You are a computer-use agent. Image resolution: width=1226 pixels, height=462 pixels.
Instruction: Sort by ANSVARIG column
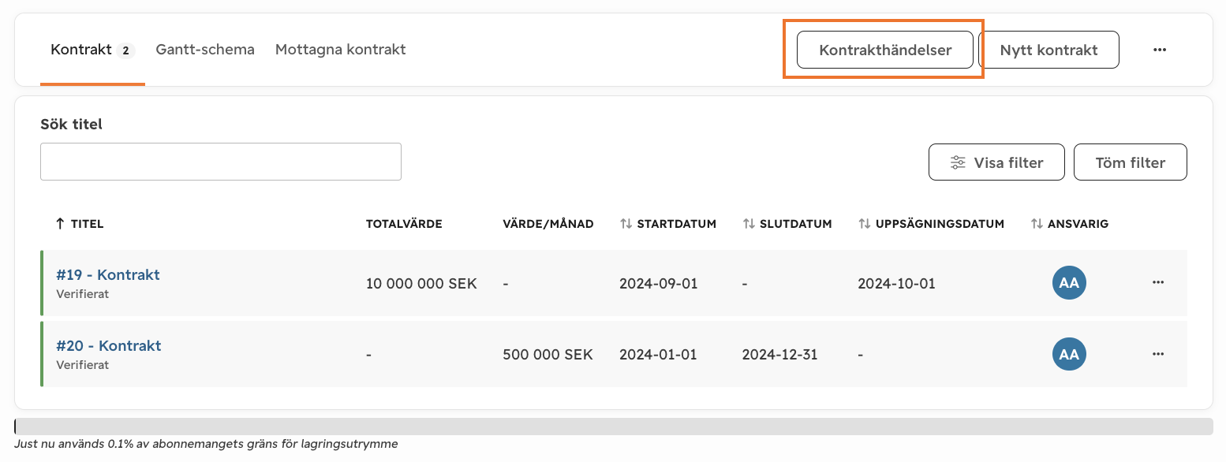[x=1070, y=224]
